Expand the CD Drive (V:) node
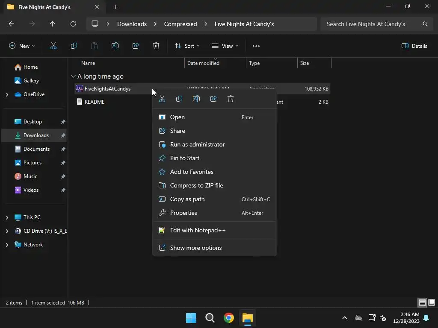 click(7, 231)
